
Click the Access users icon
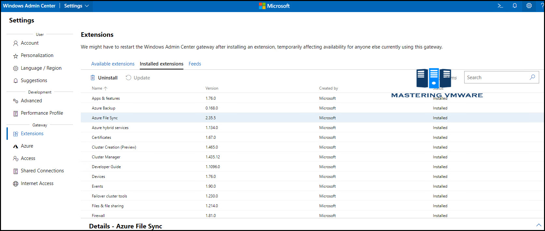coord(15,159)
